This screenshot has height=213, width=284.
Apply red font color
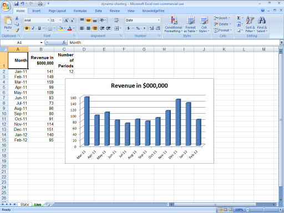coord(69,28)
